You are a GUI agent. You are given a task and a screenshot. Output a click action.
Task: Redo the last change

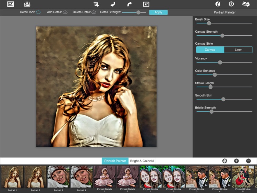point(130,4)
